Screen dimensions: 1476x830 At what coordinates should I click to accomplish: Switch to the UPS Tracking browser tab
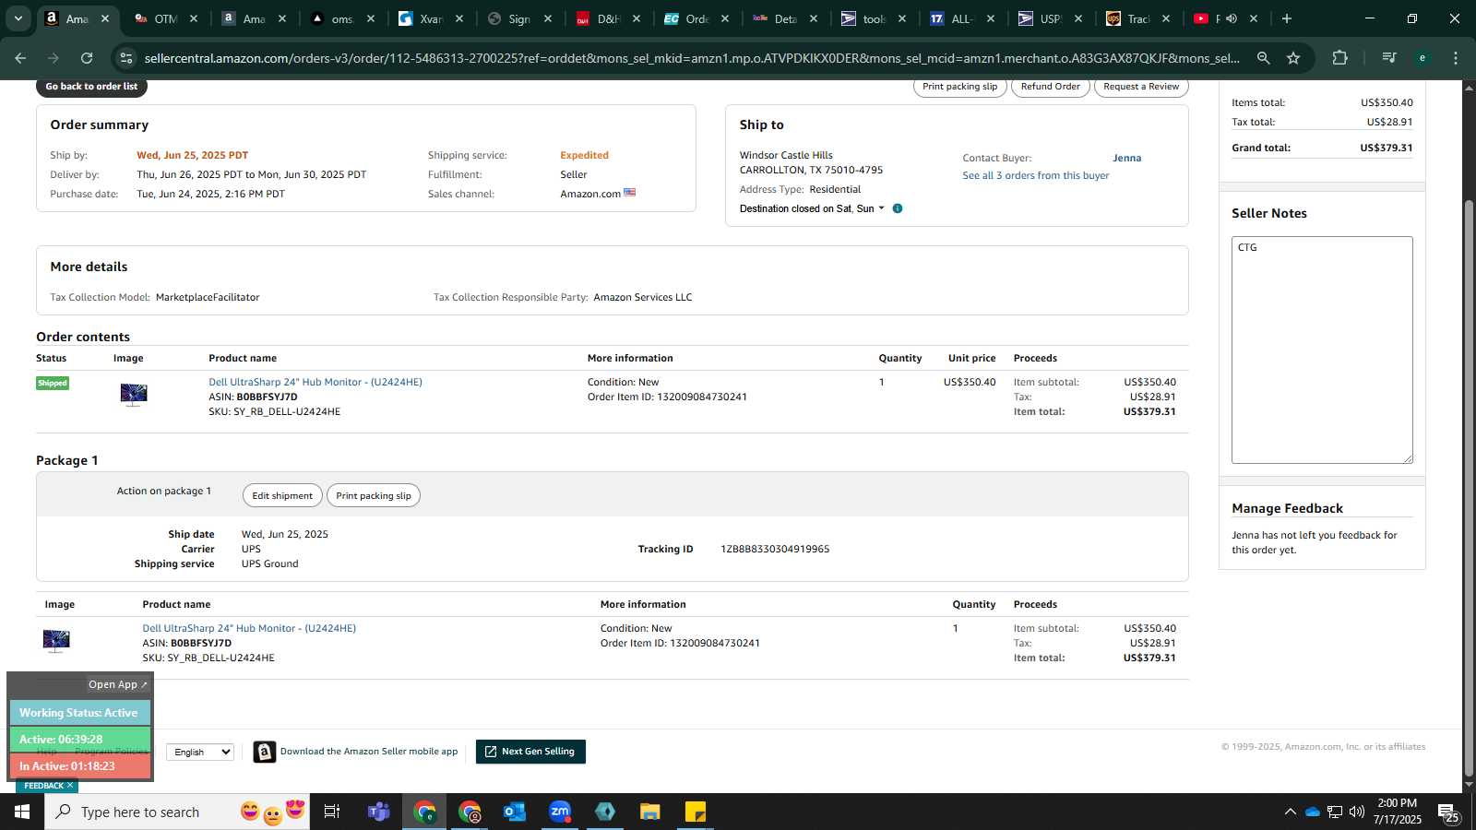click(x=1138, y=18)
